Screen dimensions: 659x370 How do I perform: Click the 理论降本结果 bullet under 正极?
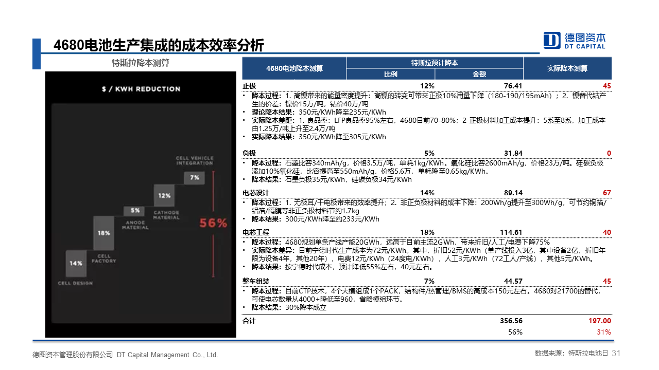pos(319,112)
